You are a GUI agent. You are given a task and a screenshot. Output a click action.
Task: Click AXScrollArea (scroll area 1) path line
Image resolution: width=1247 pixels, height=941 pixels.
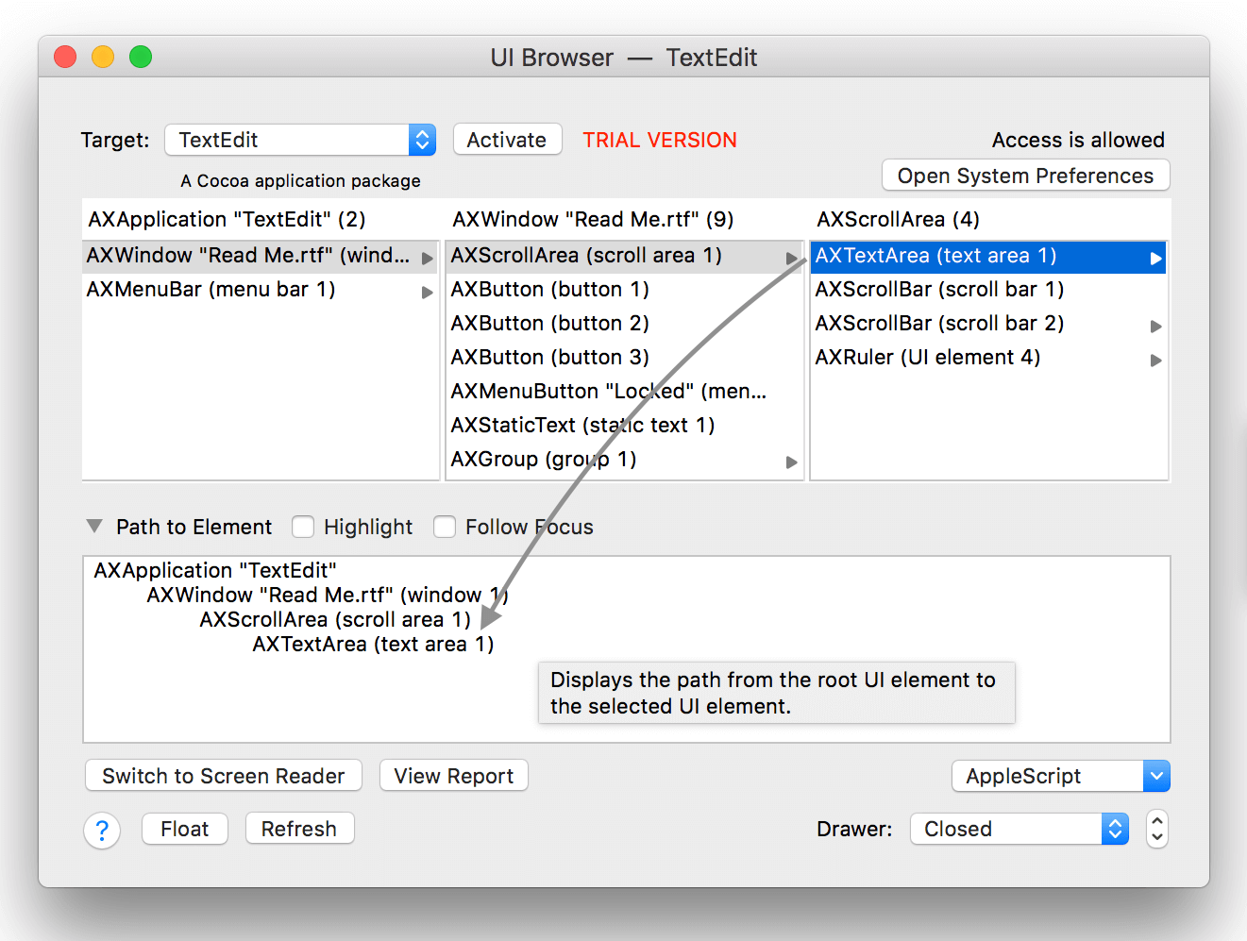click(x=335, y=619)
